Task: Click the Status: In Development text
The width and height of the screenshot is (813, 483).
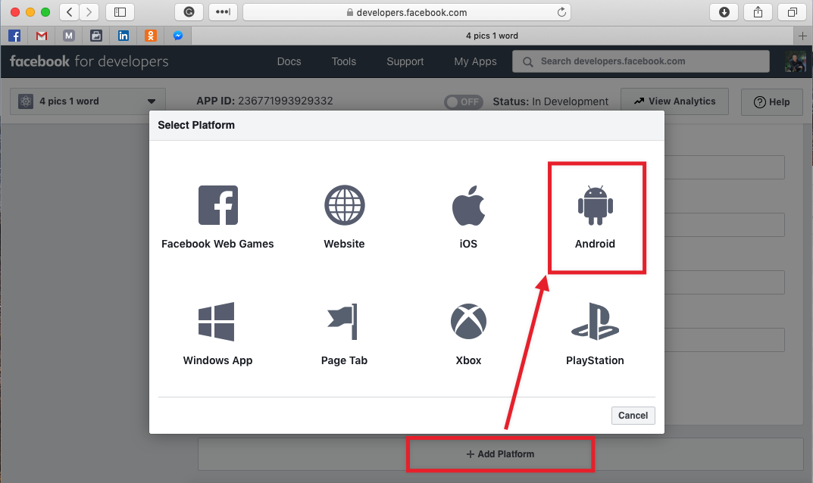Action: tap(551, 101)
